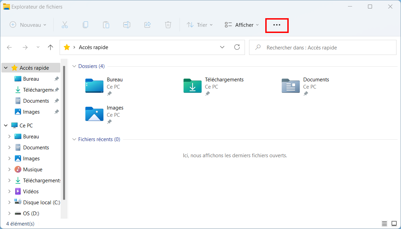Screen dimensions: 401x229
Task: Click the Rechercher dans Accès rapide field
Action: pyautogui.click(x=323, y=47)
